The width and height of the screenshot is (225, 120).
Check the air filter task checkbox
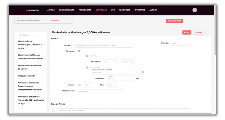pos(53,111)
